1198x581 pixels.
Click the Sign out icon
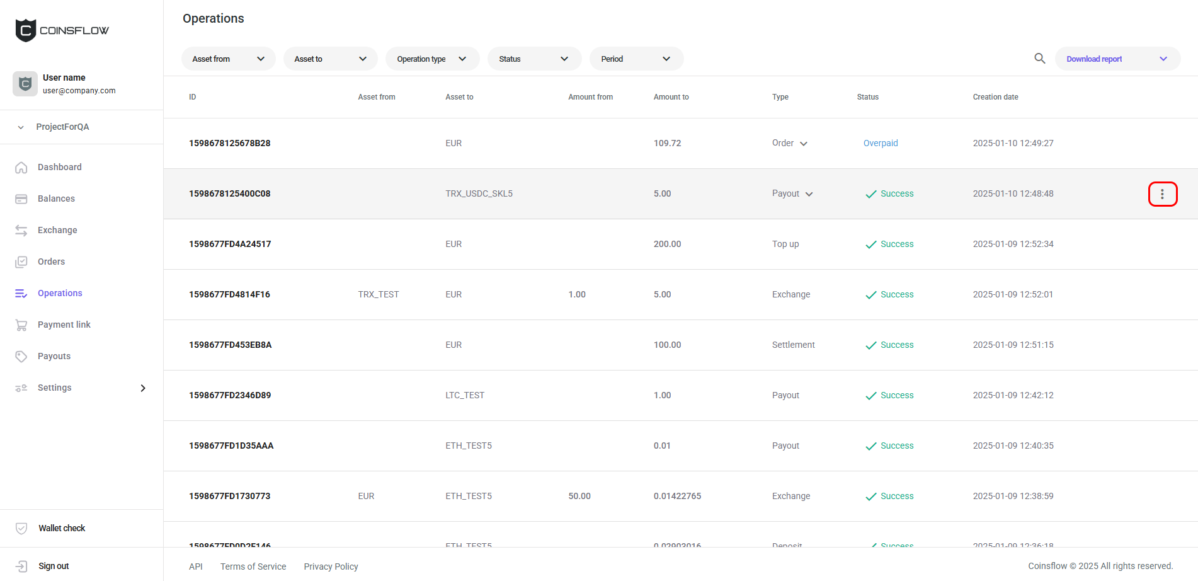pyautogui.click(x=21, y=566)
